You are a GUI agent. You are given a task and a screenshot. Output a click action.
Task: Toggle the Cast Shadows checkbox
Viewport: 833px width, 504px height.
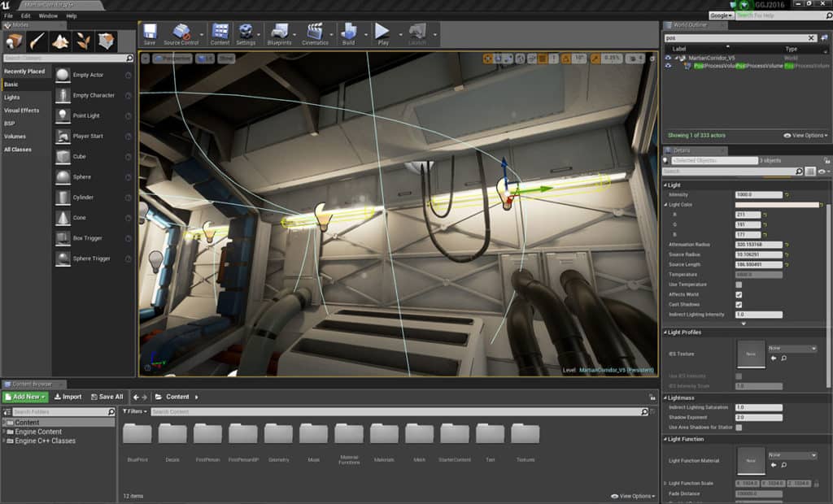tap(739, 305)
